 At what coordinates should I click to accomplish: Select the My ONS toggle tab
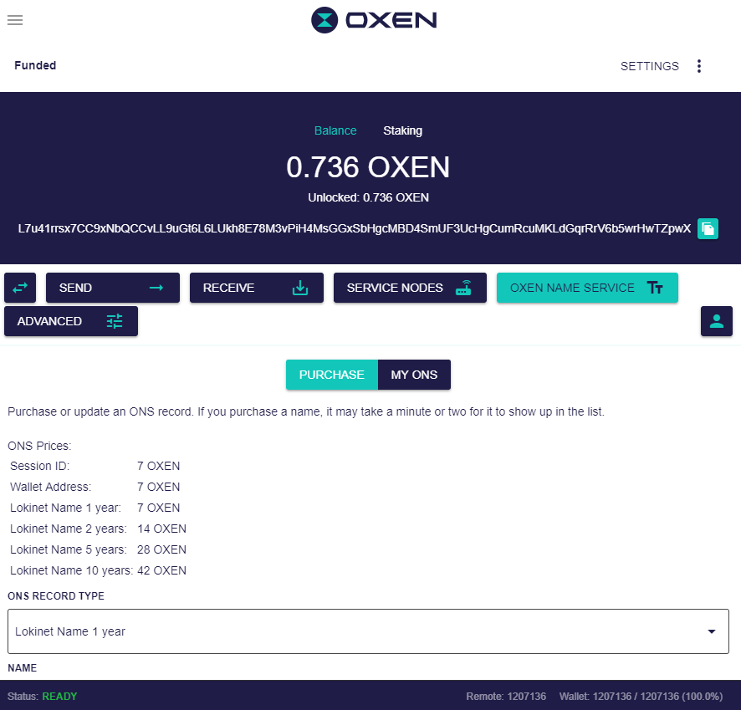coord(414,375)
